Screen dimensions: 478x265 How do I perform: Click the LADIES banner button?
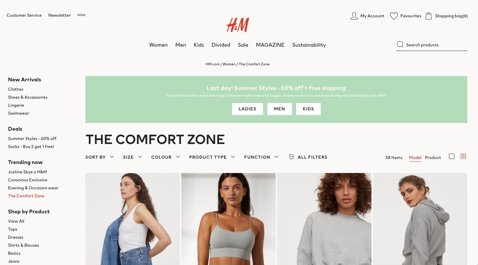(x=247, y=109)
